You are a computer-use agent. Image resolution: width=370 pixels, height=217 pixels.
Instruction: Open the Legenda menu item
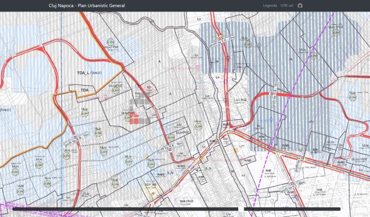coord(270,6)
